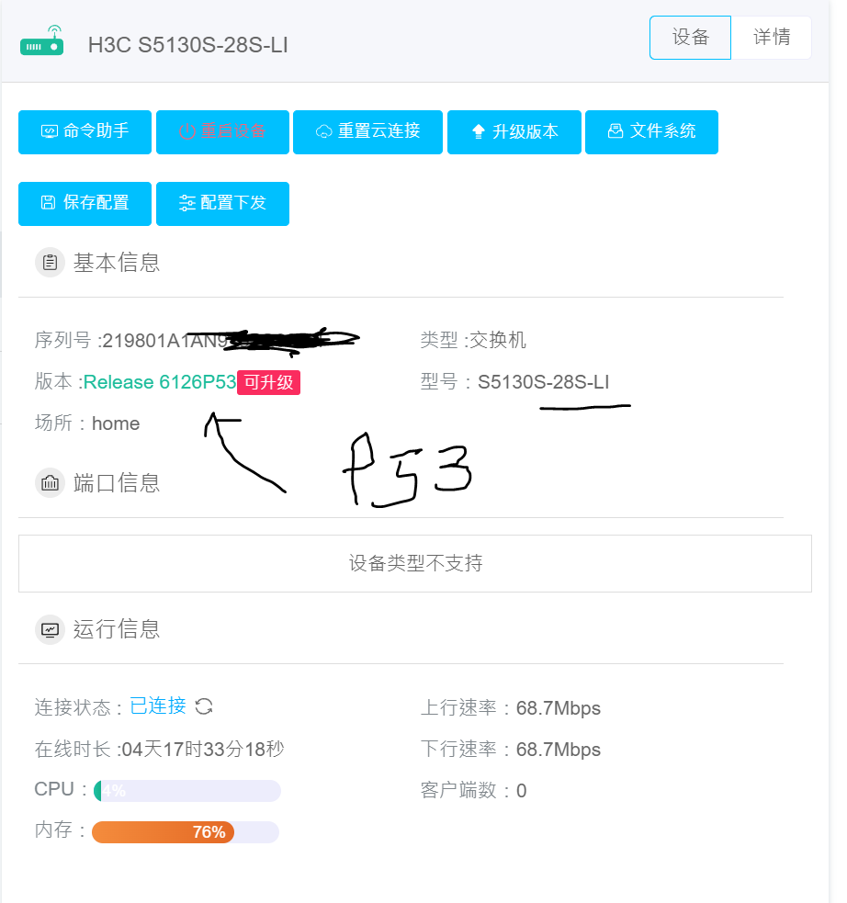847x903 pixels.
Task: Click the green switch device icon
Action: tap(42, 40)
